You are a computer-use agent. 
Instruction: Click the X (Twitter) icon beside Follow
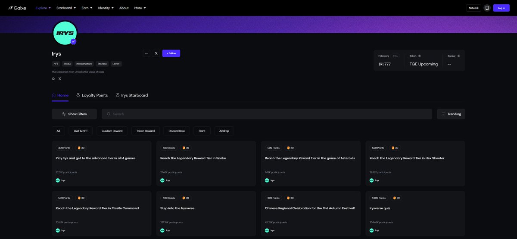pos(156,53)
